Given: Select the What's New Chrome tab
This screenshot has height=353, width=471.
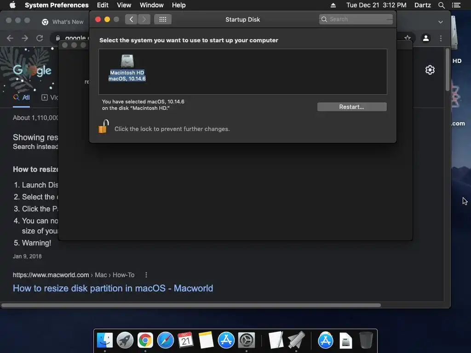Looking at the screenshot, I should pyautogui.click(x=63, y=22).
